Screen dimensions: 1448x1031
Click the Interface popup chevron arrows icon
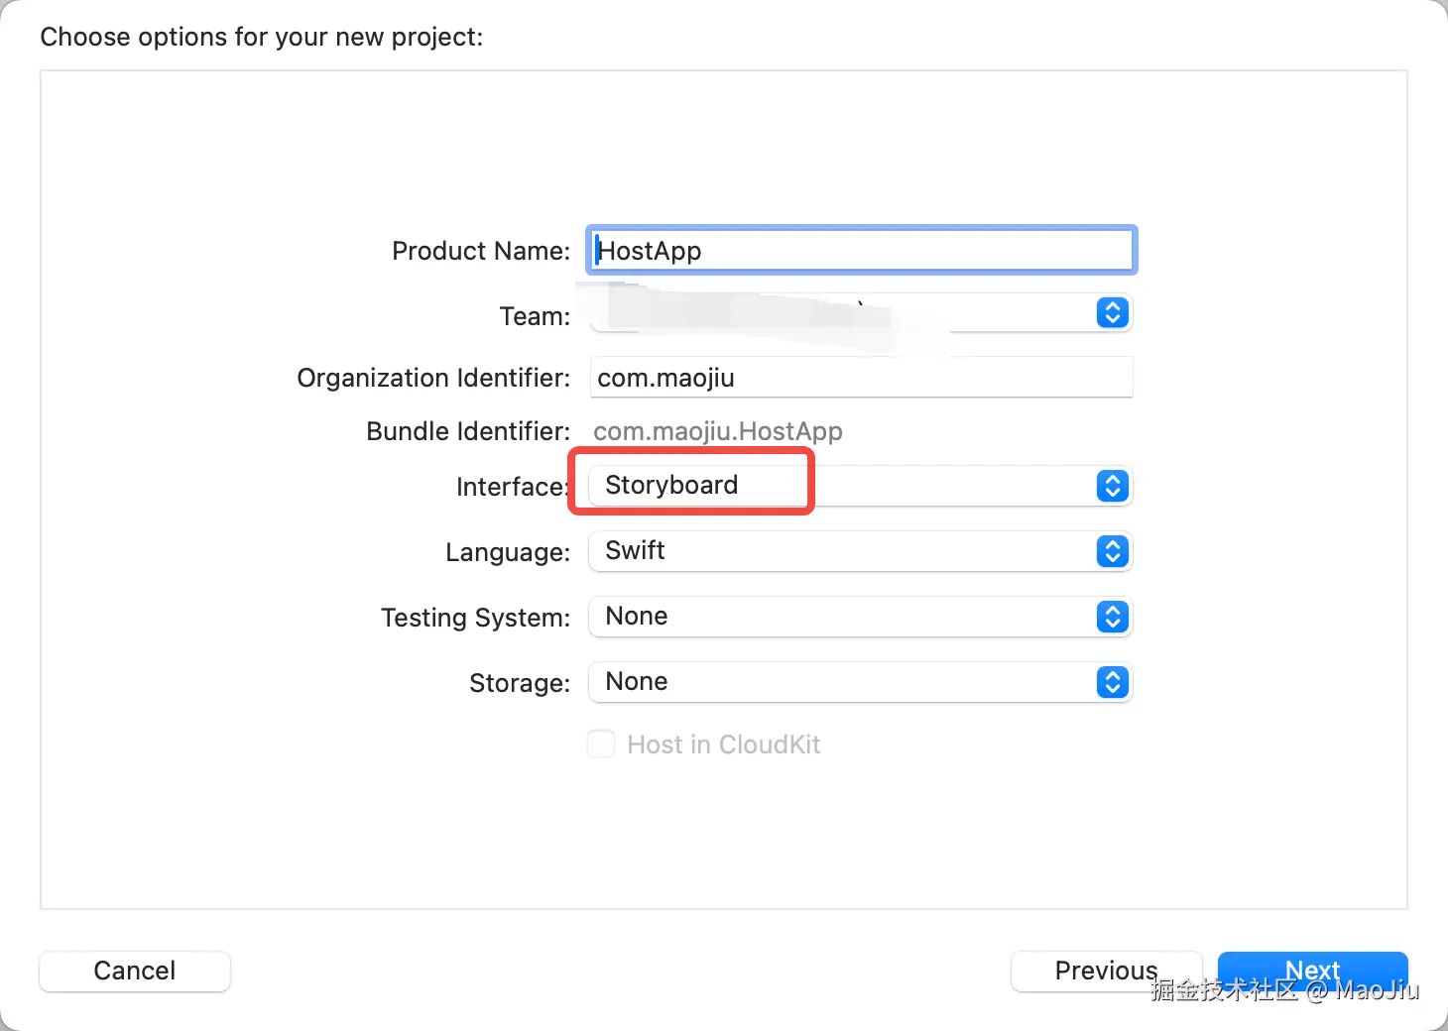pos(1112,486)
